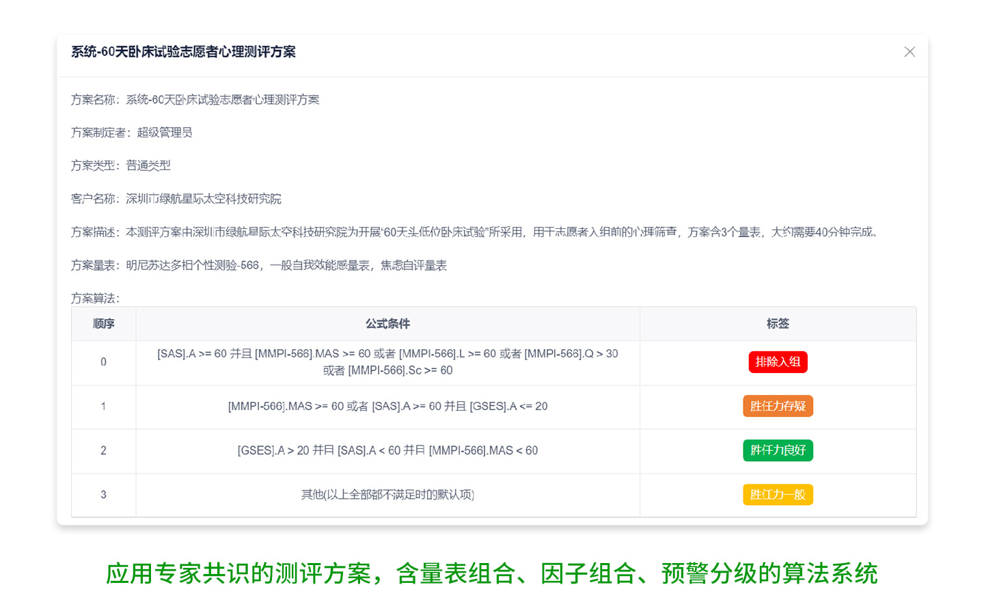Click the 标签 column header
The width and height of the screenshot is (984, 615).
(x=778, y=324)
